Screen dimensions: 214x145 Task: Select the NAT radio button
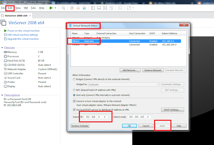pos(74,90)
